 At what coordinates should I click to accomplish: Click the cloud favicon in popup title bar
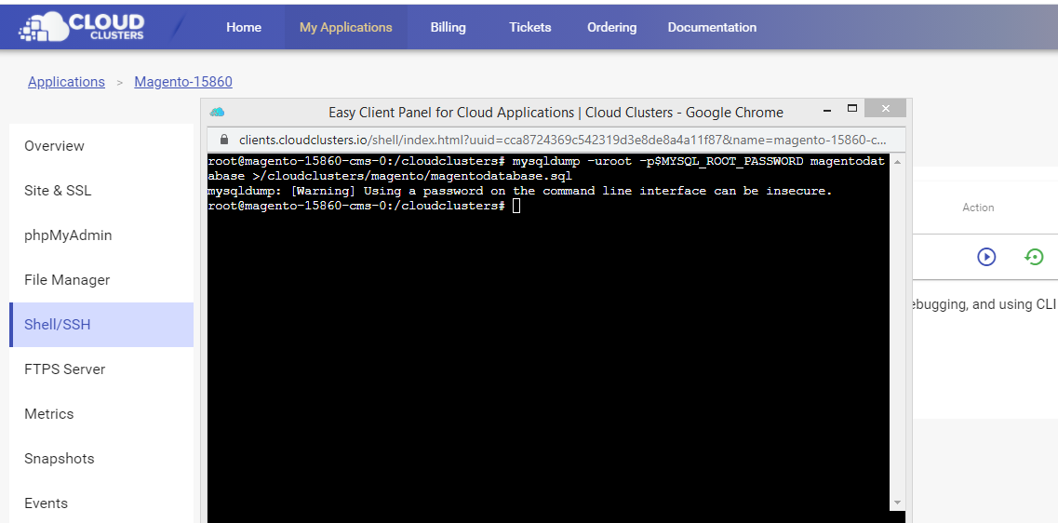217,112
